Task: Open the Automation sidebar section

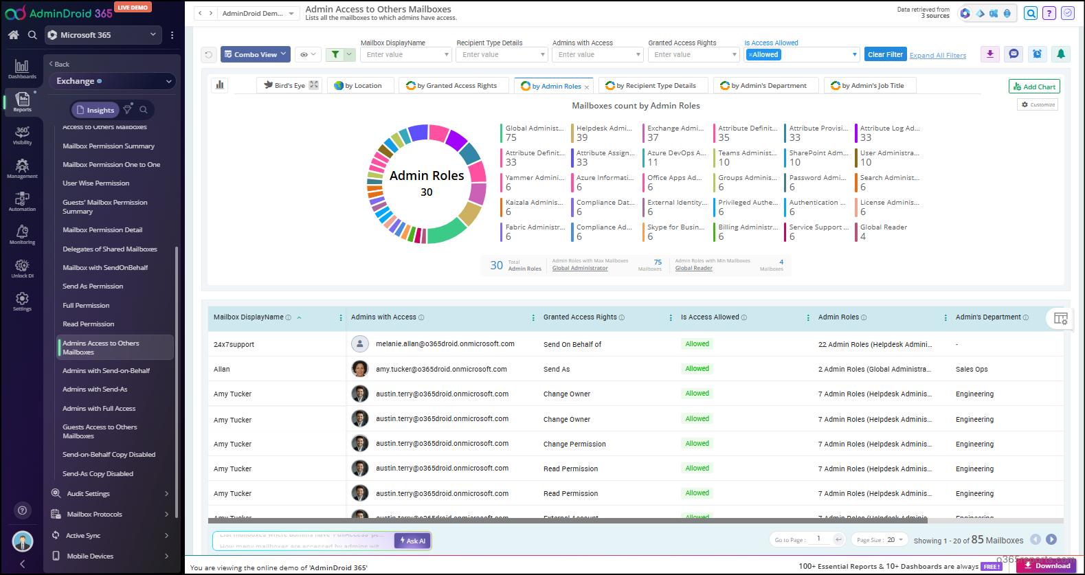Action: click(22, 201)
